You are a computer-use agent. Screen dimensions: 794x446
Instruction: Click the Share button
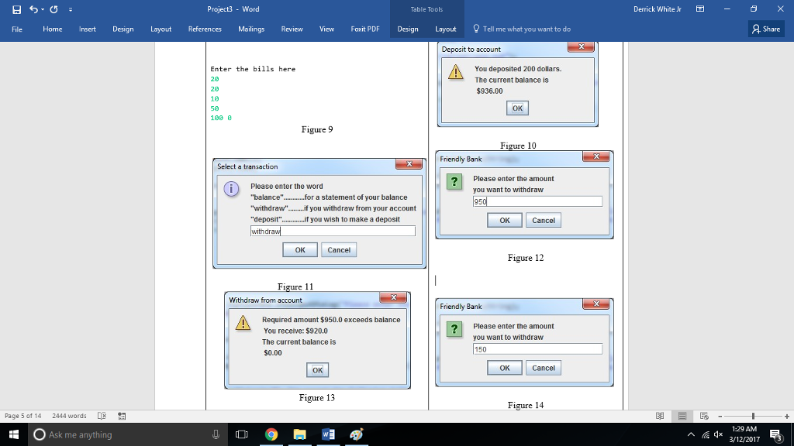pyautogui.click(x=766, y=29)
